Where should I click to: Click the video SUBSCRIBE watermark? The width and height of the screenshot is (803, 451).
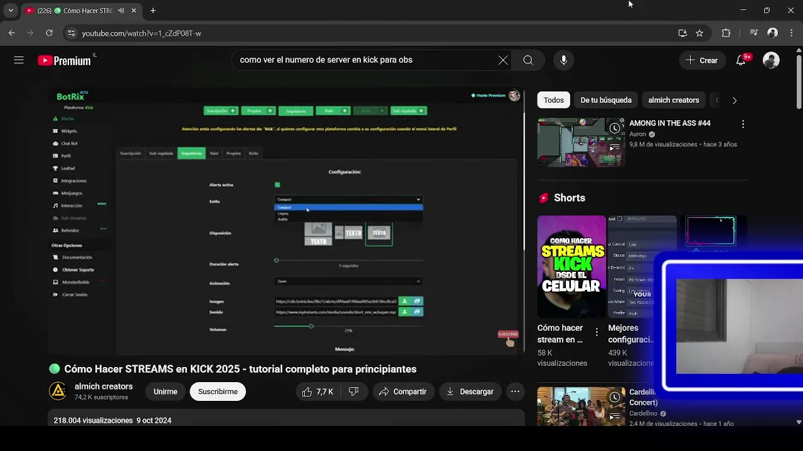tap(508, 338)
